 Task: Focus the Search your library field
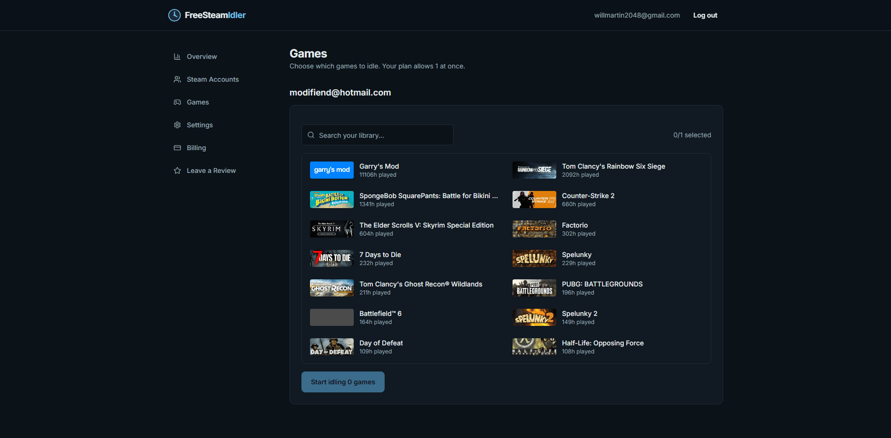click(377, 135)
